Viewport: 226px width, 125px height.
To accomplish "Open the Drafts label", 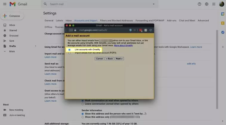I will 13,46.
